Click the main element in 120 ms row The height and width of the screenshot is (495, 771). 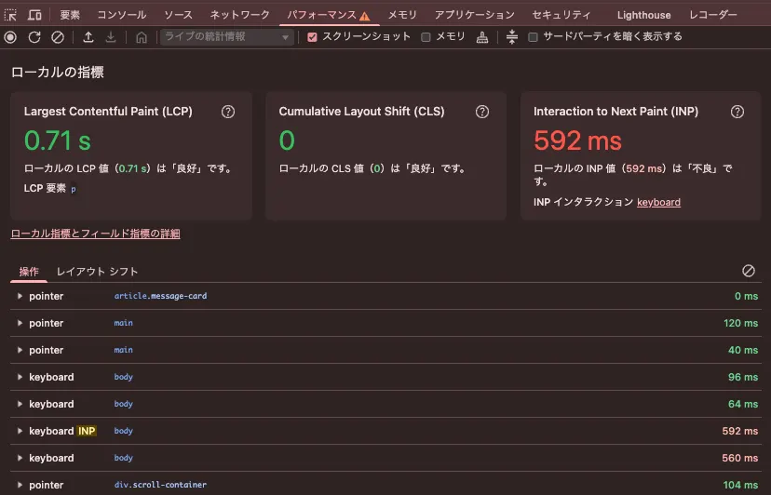click(124, 323)
